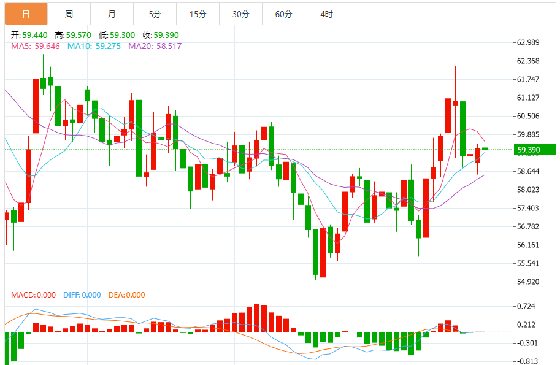Image resolution: width=560 pixels, height=365 pixels.
Task: Click the DEA: 0.000 legend label
Action: [126, 295]
